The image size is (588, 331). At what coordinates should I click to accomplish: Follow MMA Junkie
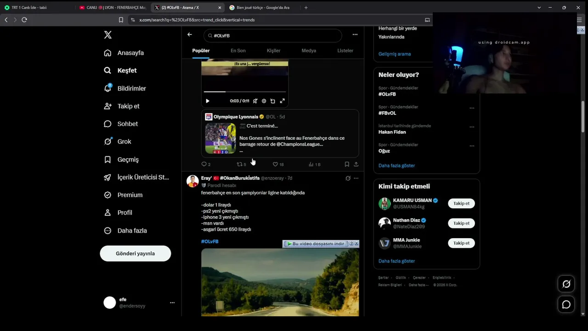(x=461, y=243)
